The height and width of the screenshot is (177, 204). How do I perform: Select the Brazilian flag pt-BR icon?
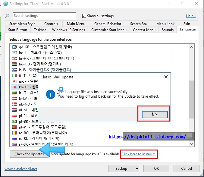14,121
